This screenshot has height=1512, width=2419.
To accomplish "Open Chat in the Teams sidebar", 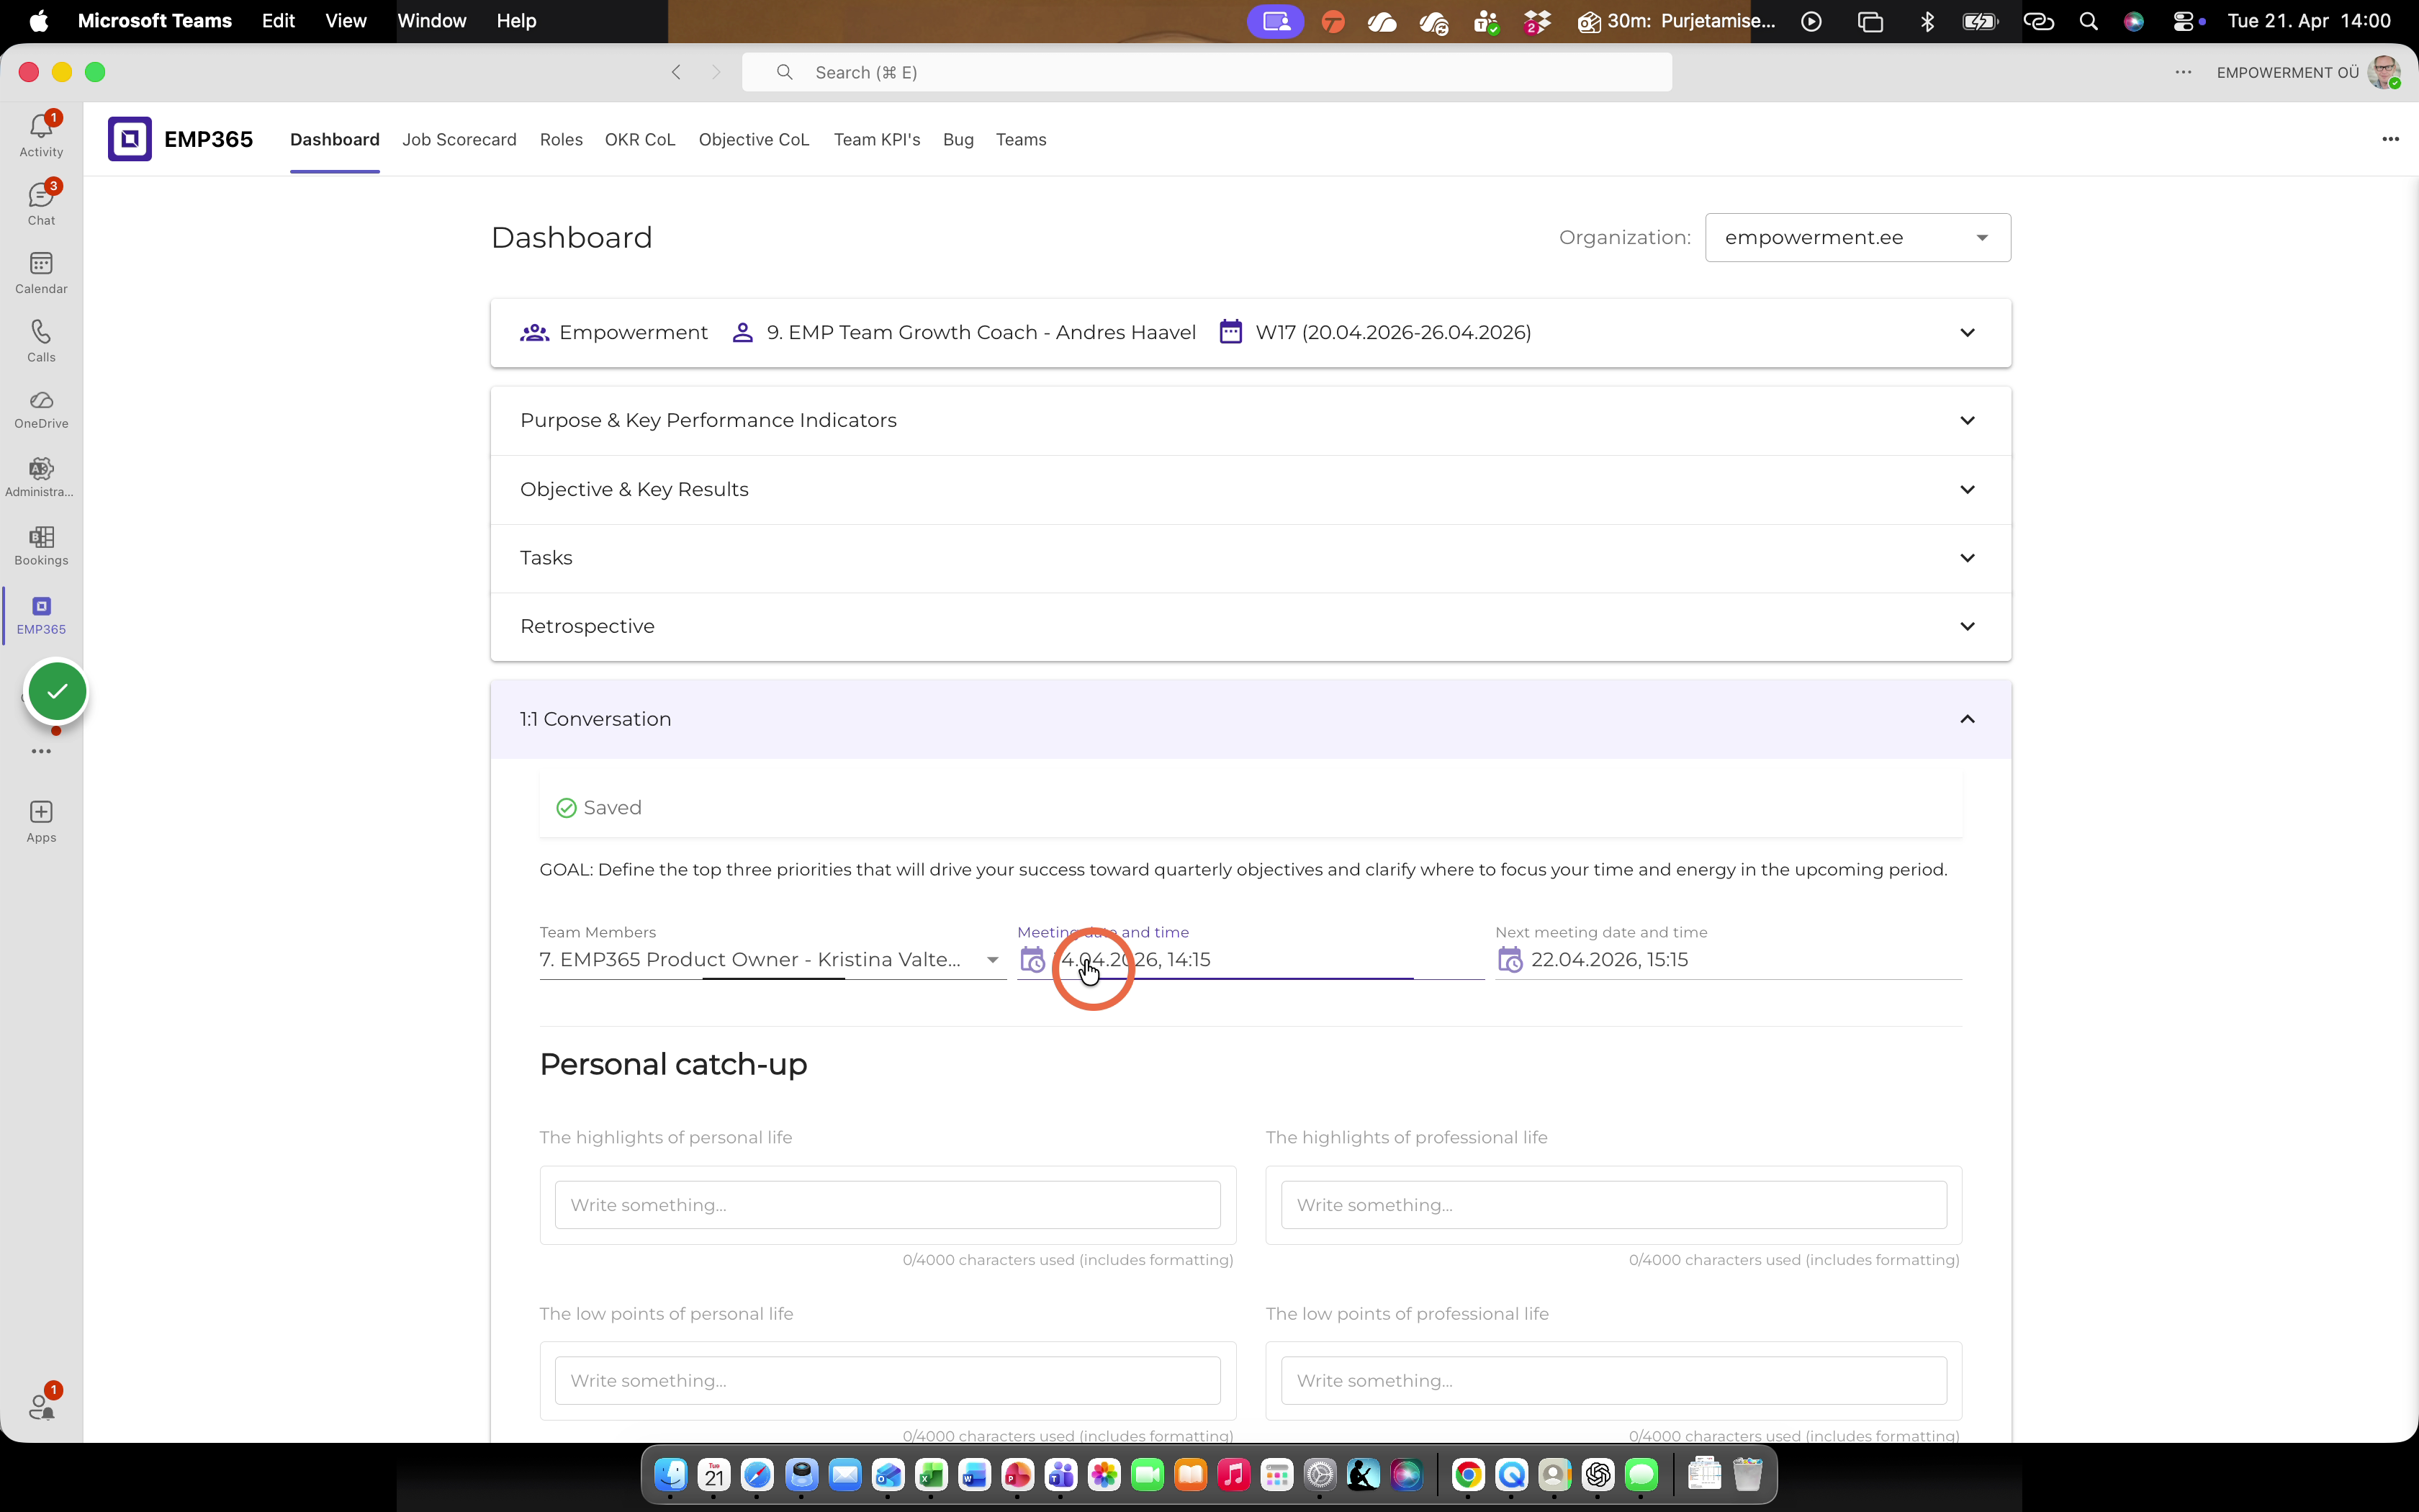I will [41, 203].
